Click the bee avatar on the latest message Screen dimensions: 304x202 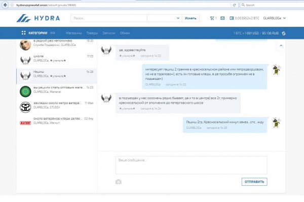[276, 122]
